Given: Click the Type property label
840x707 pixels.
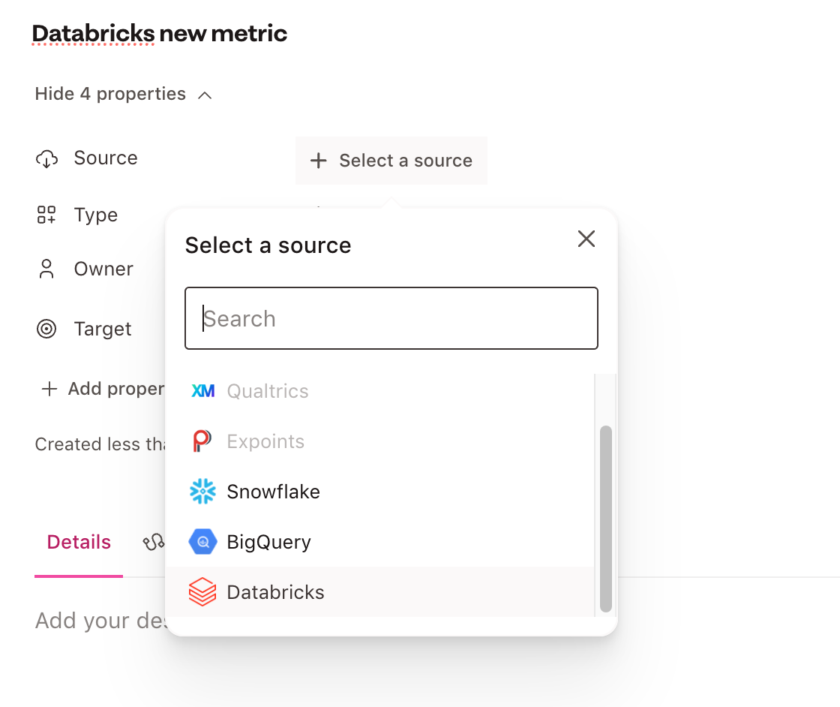Looking at the screenshot, I should (96, 215).
